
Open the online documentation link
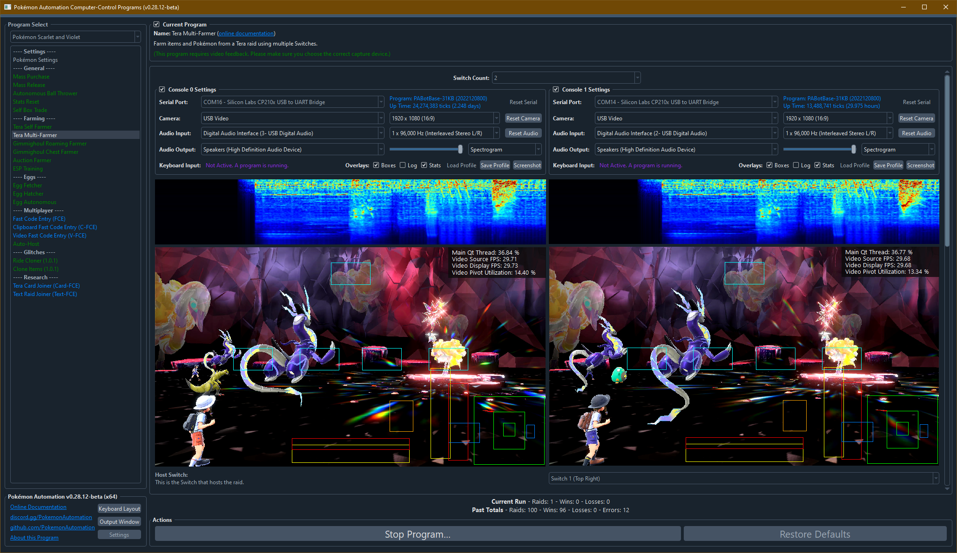246,33
